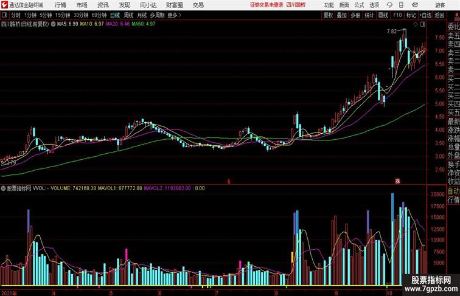This screenshot has height=296, width=460.
Task: Open the 功能 menu
Action: pos(329,5)
